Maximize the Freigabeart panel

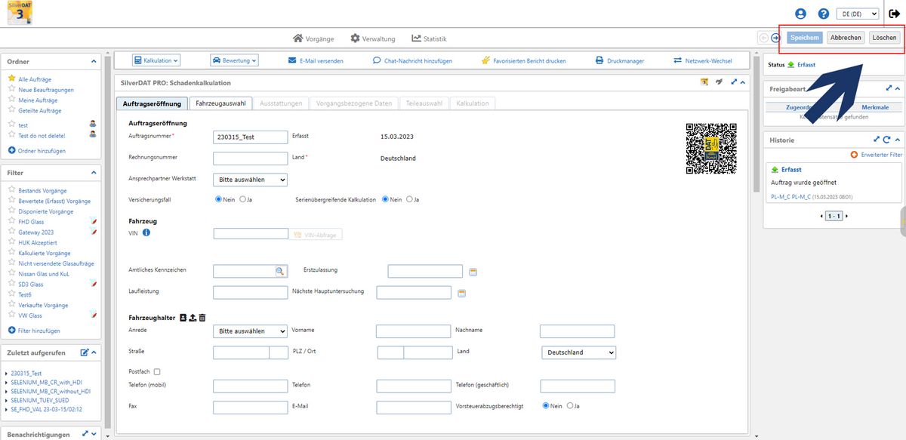tap(889, 88)
